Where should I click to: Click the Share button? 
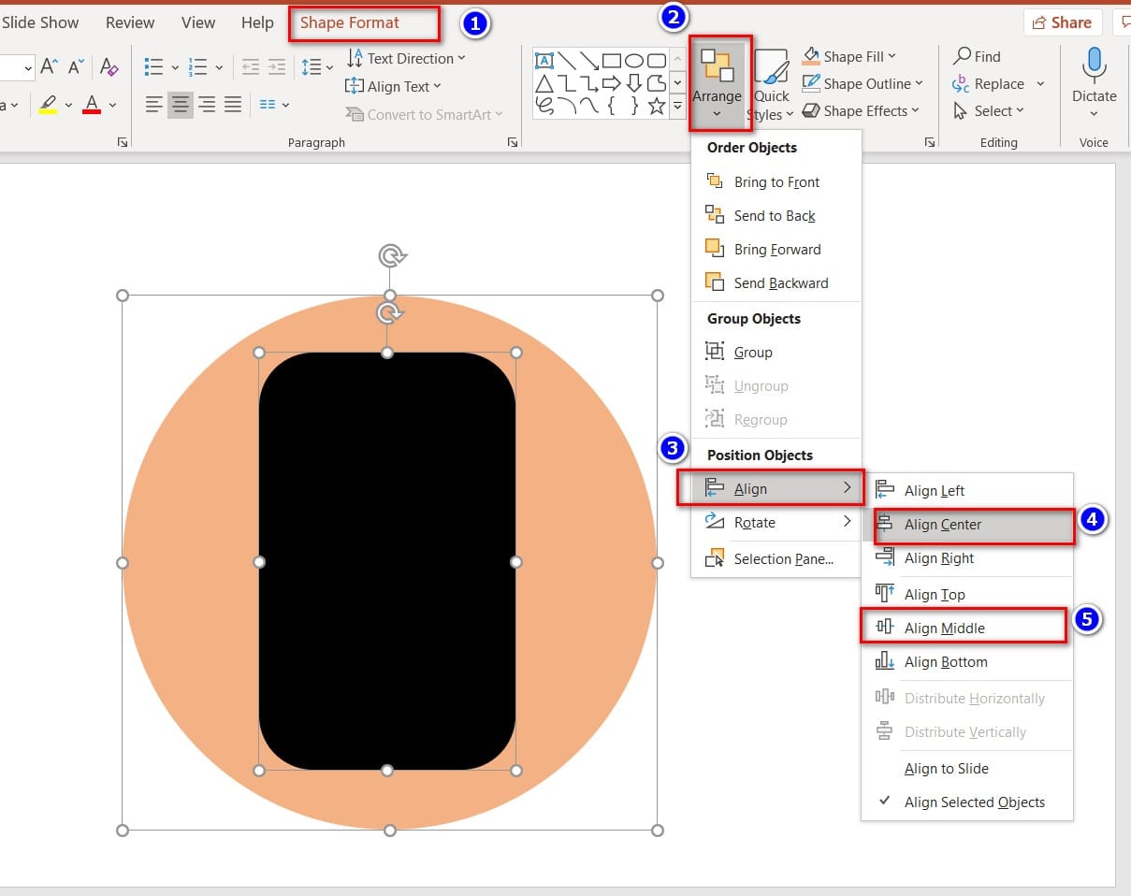[1063, 22]
